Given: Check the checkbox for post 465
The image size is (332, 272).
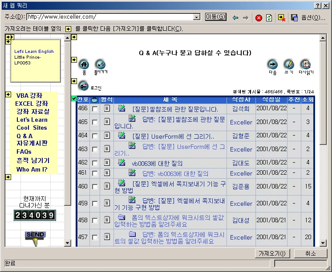Looking at the screenshot, I should 95,122.
